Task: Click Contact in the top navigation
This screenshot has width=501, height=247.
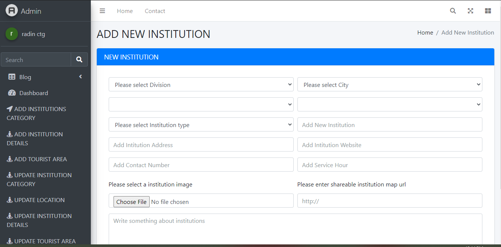Action: coord(155,11)
